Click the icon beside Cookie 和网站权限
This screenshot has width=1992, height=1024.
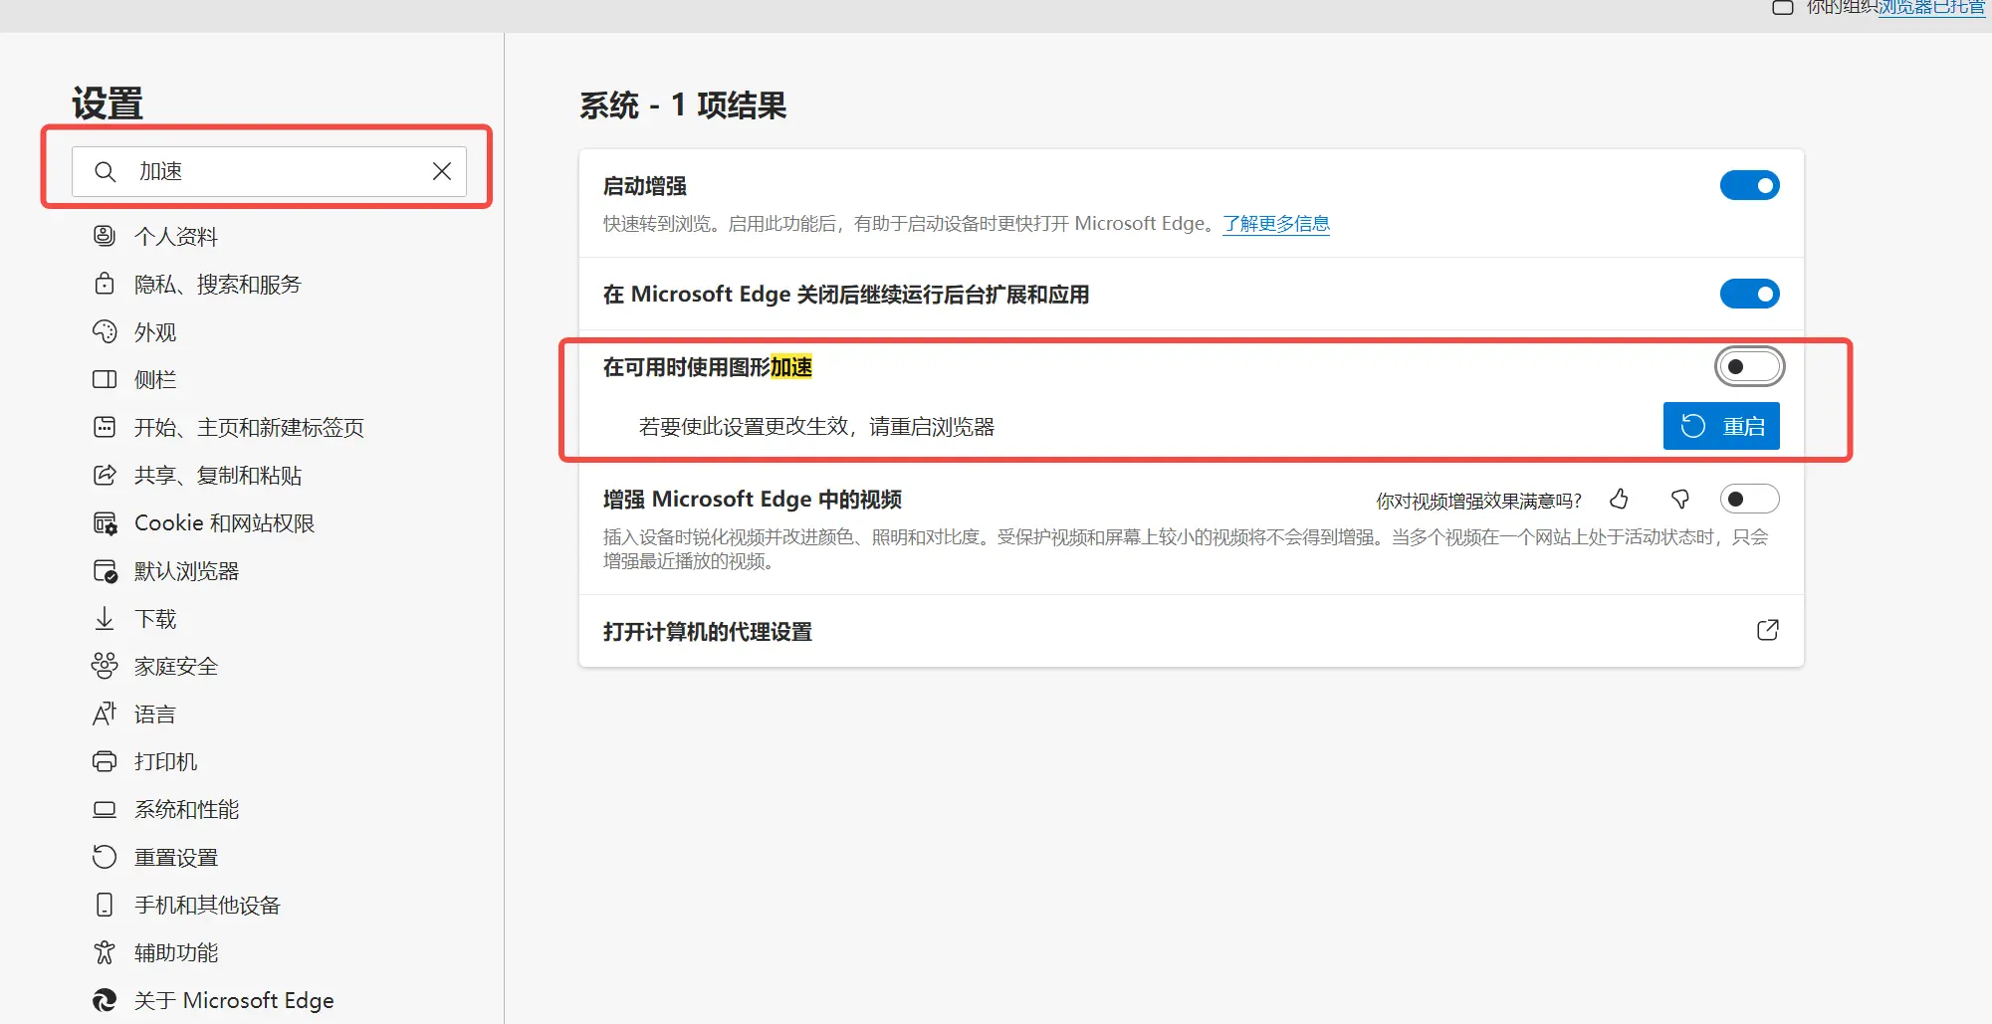(x=105, y=522)
